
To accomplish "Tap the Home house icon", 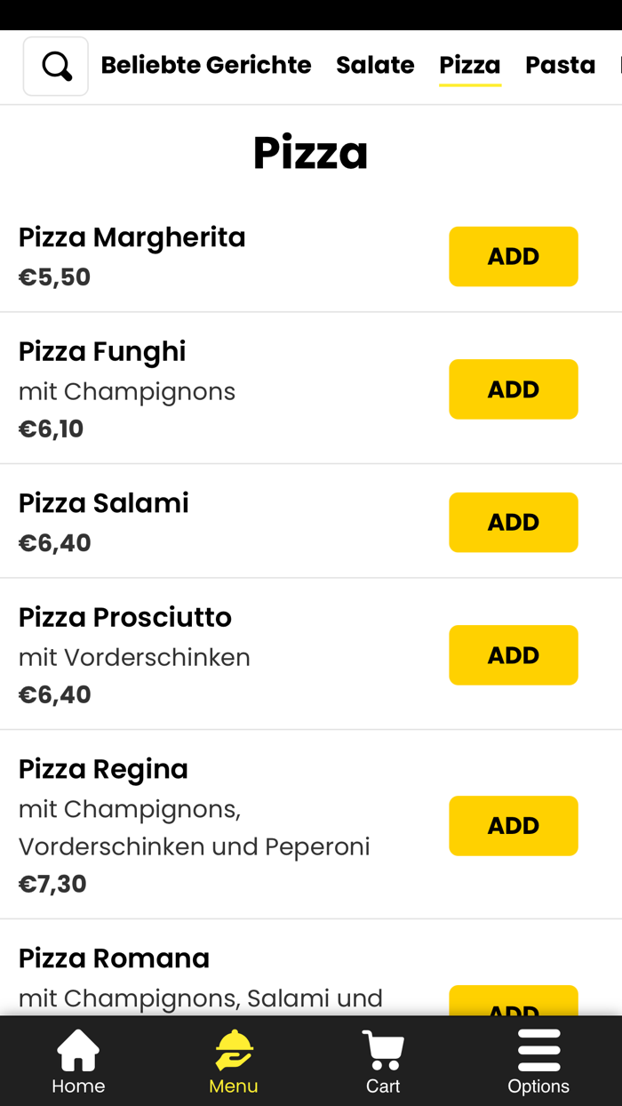I will (78, 1061).
